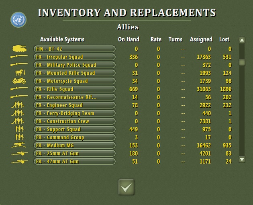Viewport: 253px width, 205px height.
Task: Choose FR - Command Group
Action: [x=75, y=137]
